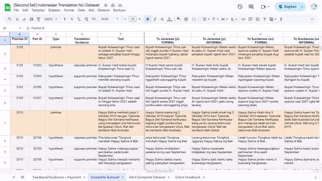Star this spreadsheet document
322x181 pixels.
click(x=105, y=5)
